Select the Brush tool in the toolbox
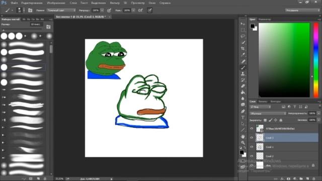Viewport: 322px width, 181px height. [x=243, y=67]
